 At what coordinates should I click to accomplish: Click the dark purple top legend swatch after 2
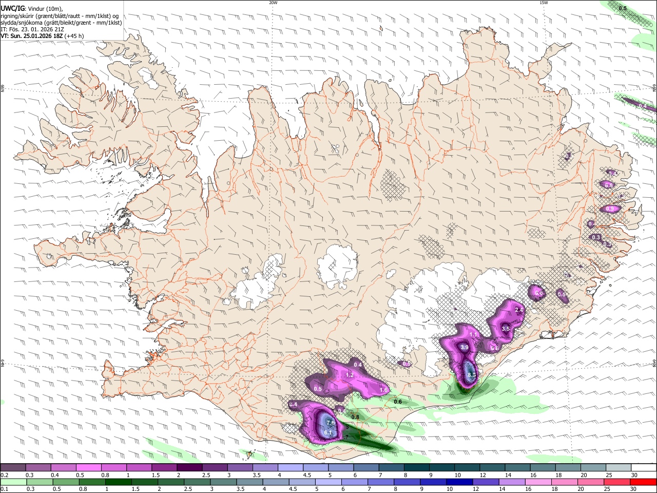(x=189, y=467)
